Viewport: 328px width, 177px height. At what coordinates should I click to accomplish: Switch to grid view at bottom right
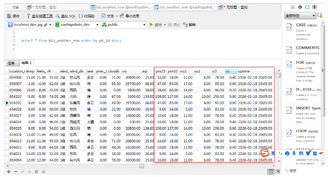(271, 172)
